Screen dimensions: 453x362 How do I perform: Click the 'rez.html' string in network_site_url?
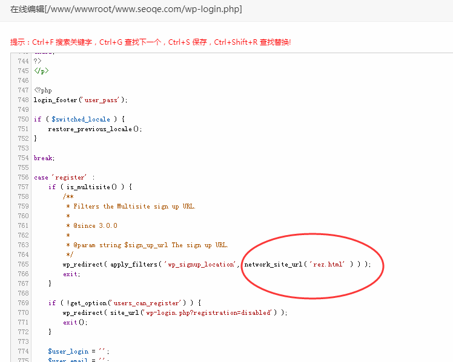coord(328,264)
